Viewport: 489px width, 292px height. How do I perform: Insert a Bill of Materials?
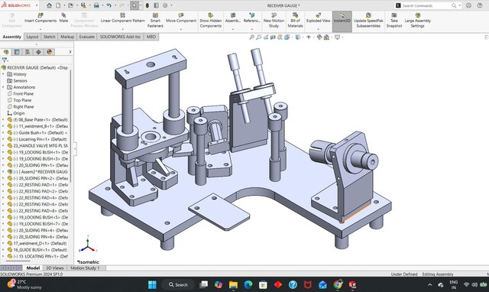tap(295, 21)
